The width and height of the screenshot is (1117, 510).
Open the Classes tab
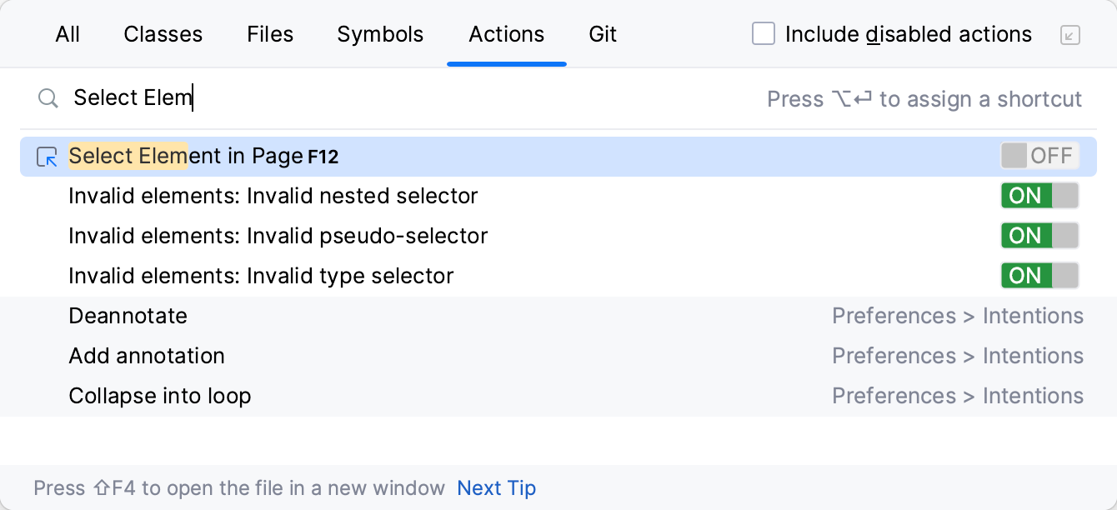point(163,34)
